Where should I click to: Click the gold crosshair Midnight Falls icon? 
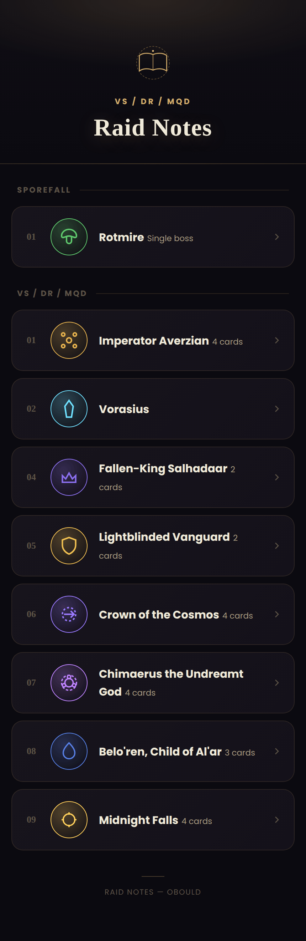click(69, 820)
